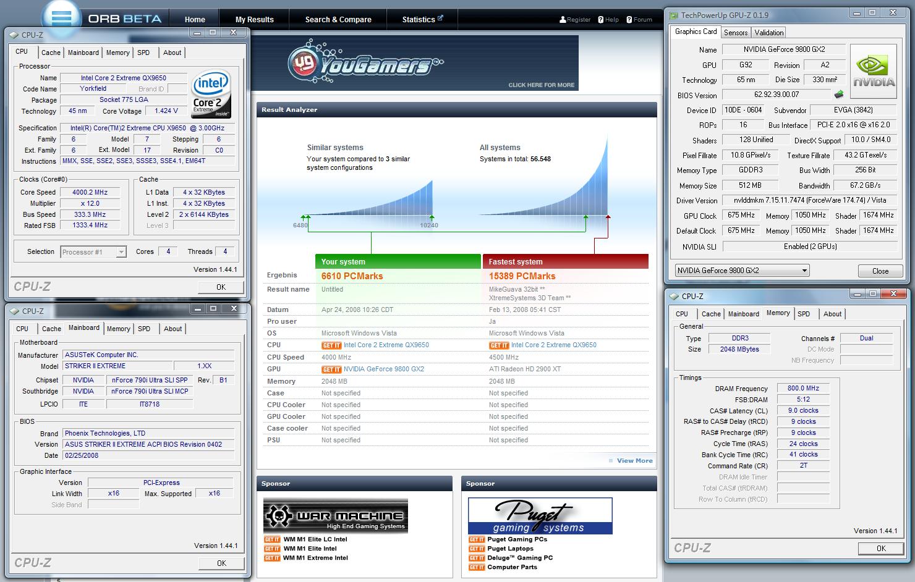Switch to Cache tab in top-left CPU-Z
Screen dimensions: 915x582
[x=51, y=53]
